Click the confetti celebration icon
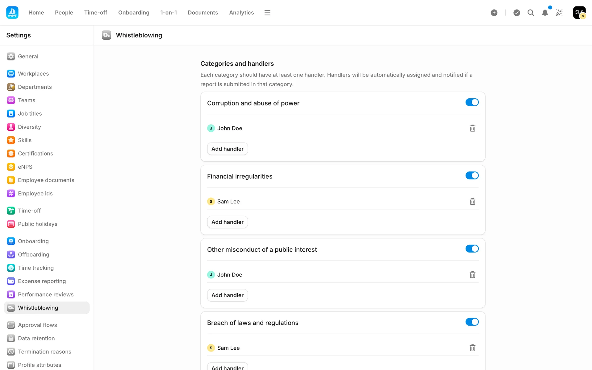 pyautogui.click(x=559, y=13)
